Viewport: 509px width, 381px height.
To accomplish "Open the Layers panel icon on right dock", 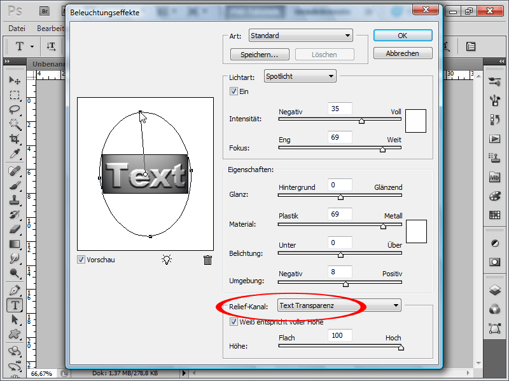I will point(494,290).
